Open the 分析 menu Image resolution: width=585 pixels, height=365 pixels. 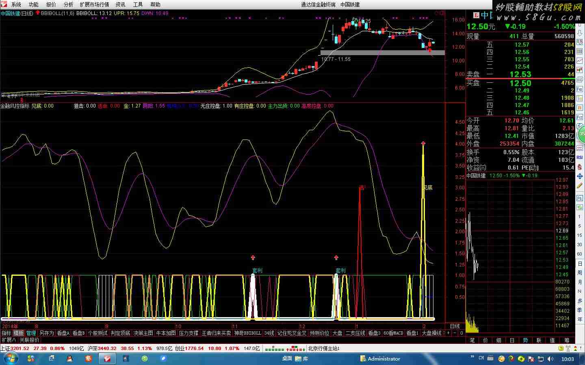(69, 4)
